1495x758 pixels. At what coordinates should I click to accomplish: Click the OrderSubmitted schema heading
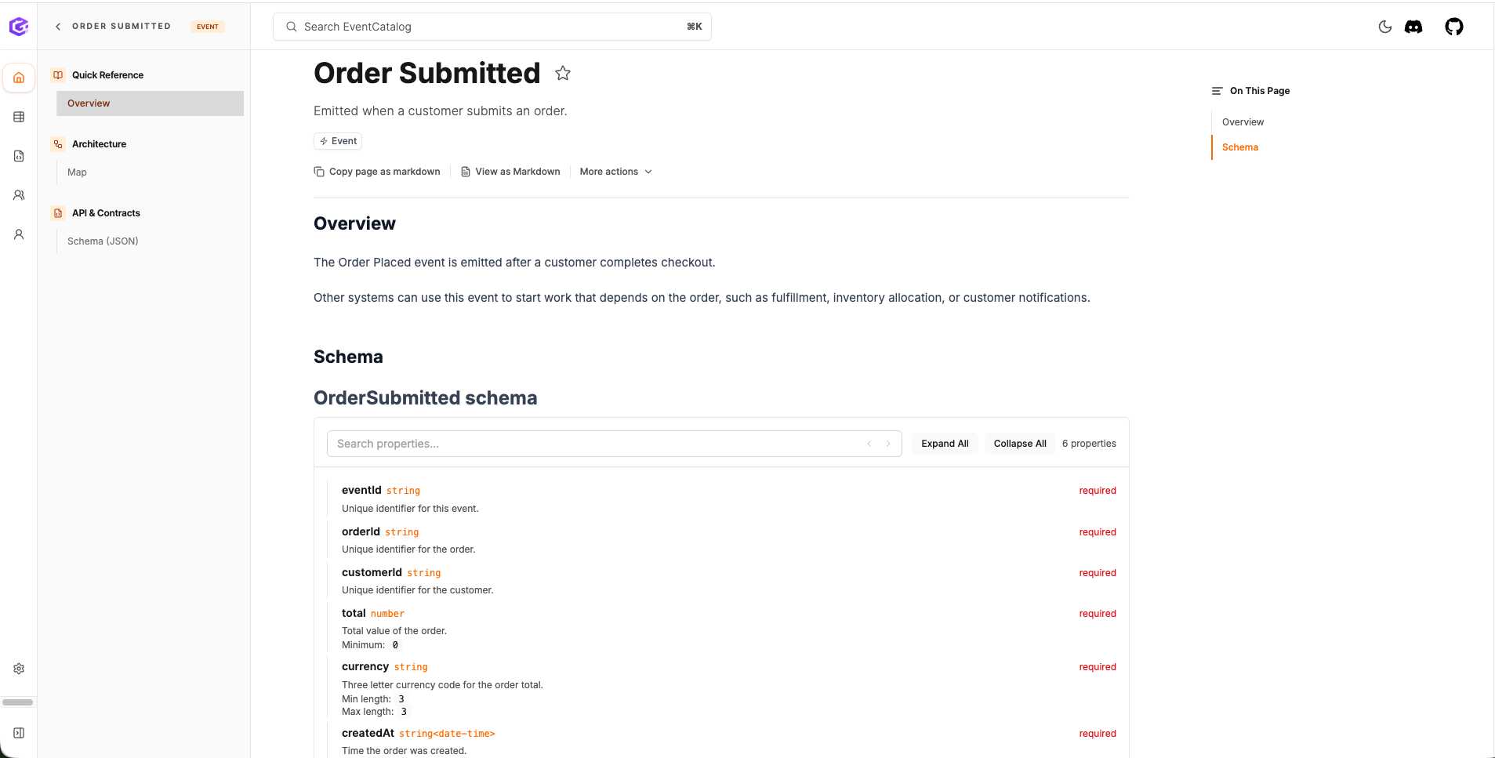[x=426, y=398]
